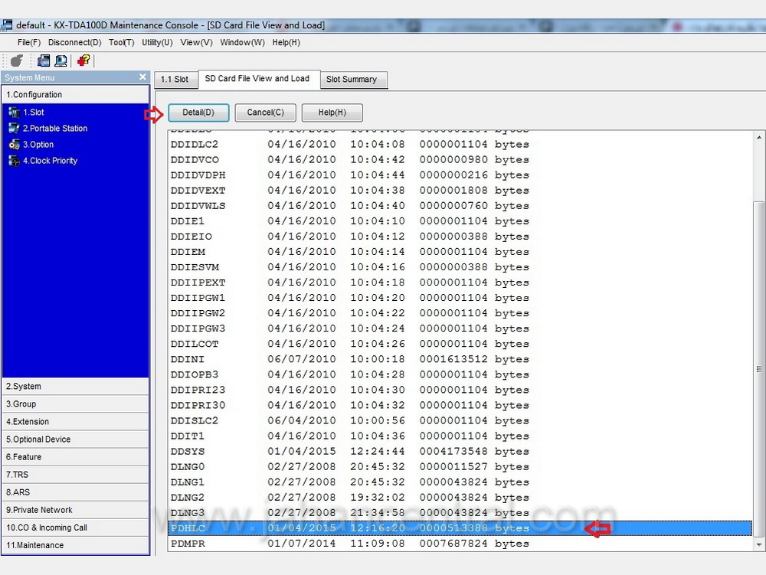766x575 pixels.
Task: Open the 4.Clock Priority icon
Action: tap(14, 161)
